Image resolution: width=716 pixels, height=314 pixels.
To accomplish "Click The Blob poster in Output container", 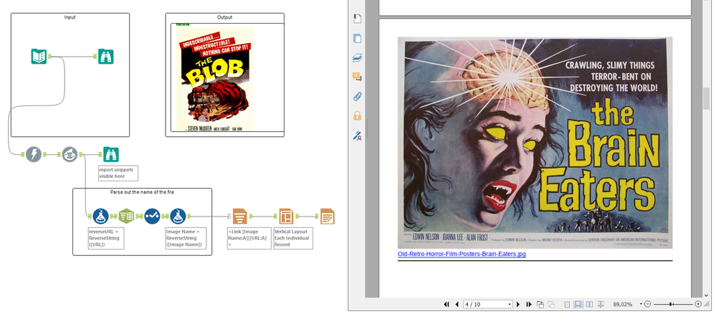I will tap(214, 80).
